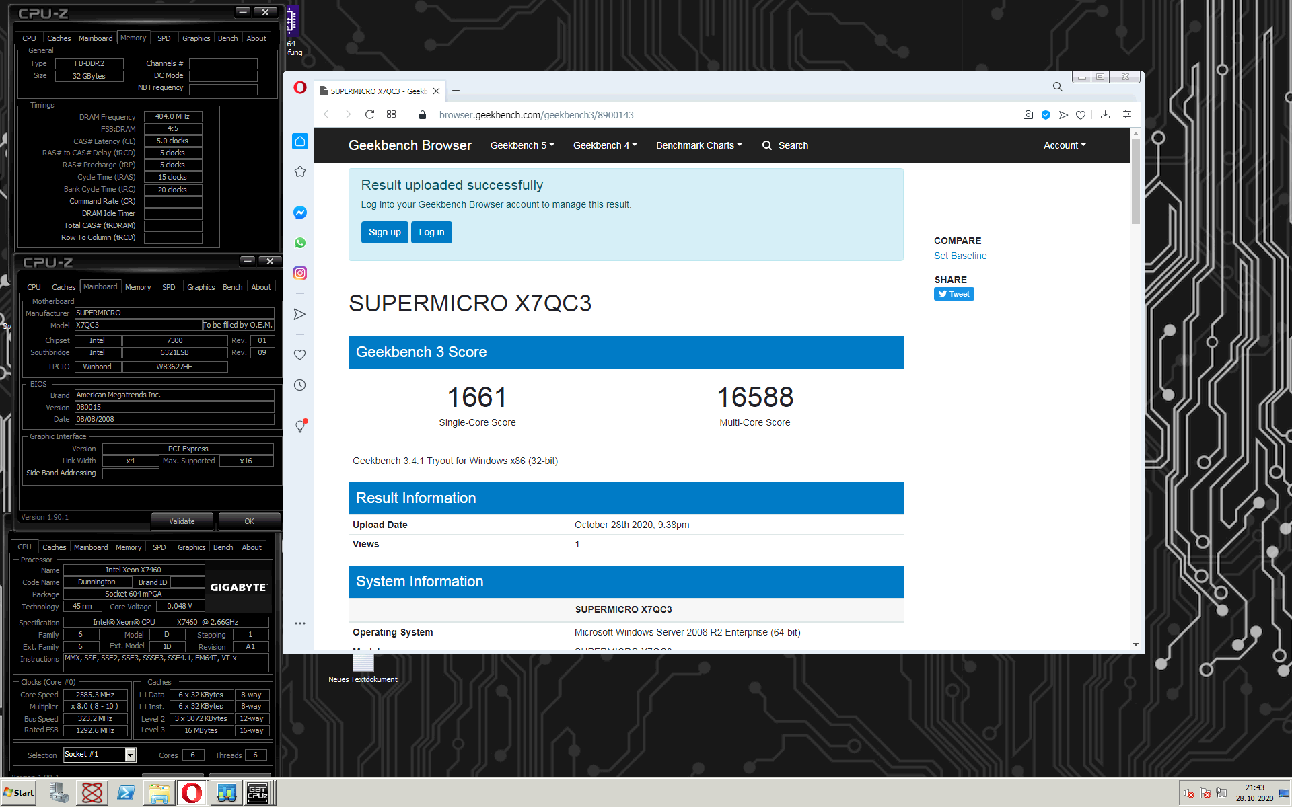Click the Windows Start button
Screen dimensions: 1292x807
pyautogui.click(x=19, y=793)
